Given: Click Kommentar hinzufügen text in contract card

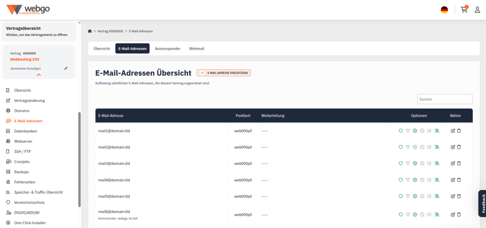Looking at the screenshot, I should click(x=26, y=68).
